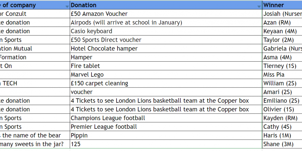The image size is (302, 151).
Task: Open the company name column filter
Action: click(x=67, y=6)
